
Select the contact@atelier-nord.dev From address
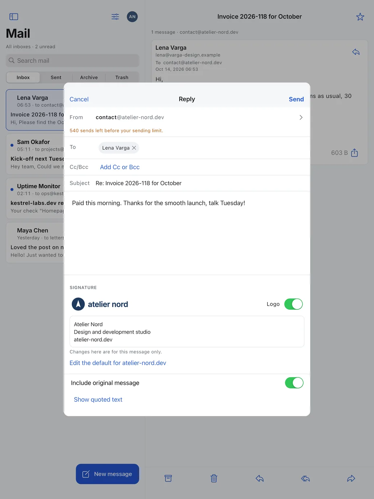point(130,117)
